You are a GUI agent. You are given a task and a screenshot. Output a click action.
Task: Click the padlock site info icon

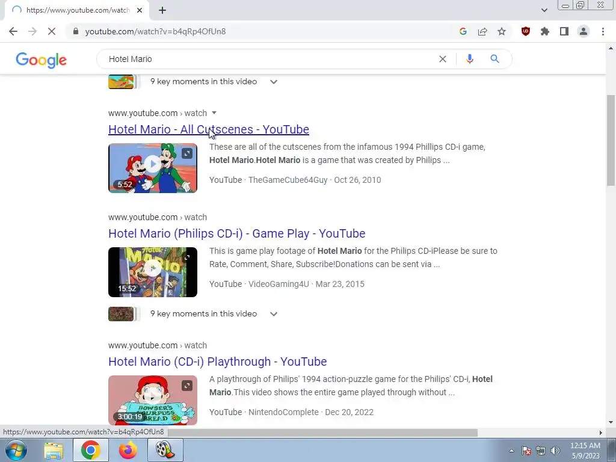pyautogui.click(x=76, y=31)
